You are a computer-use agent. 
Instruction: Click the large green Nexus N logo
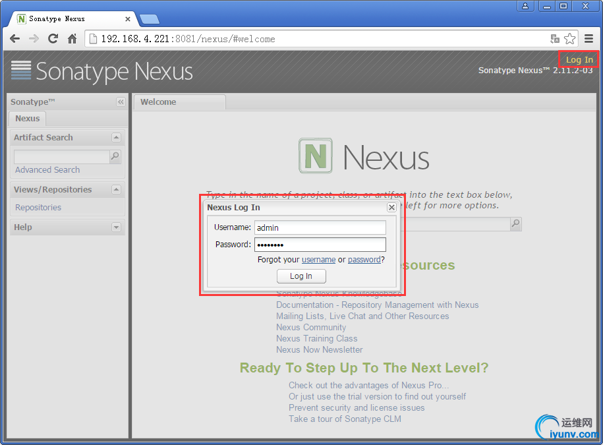click(x=316, y=156)
